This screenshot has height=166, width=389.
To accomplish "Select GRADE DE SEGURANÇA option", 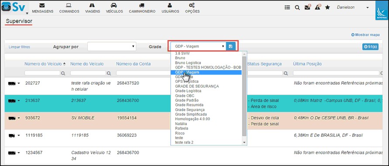I will pyautogui.click(x=197, y=86).
